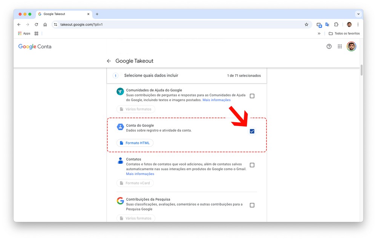Open the Chrome extensions puzzle icon

[x=336, y=25]
